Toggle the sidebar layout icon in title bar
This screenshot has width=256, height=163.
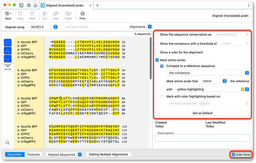coord(21,5)
